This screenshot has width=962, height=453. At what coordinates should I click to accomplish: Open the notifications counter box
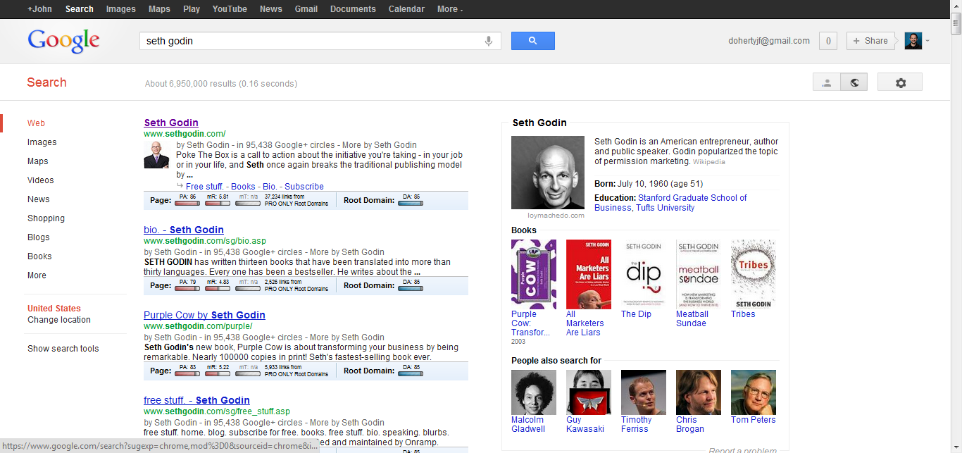(x=828, y=41)
